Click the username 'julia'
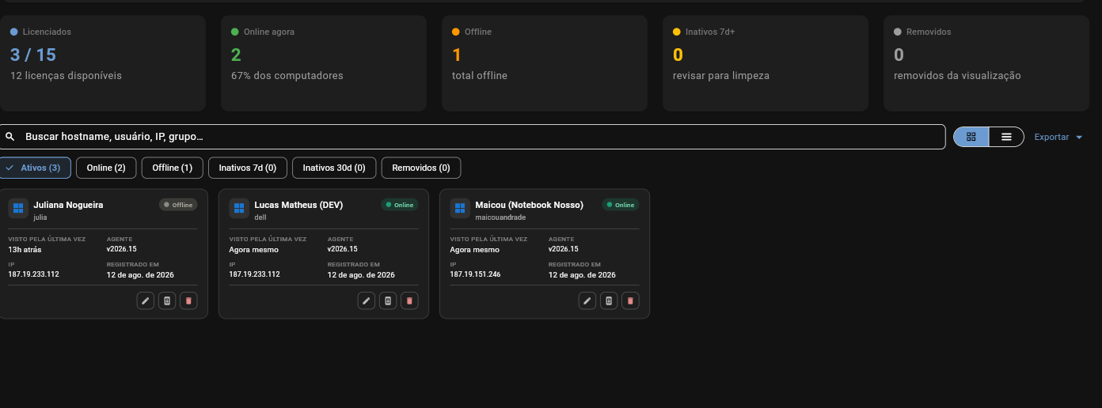 pyautogui.click(x=40, y=217)
